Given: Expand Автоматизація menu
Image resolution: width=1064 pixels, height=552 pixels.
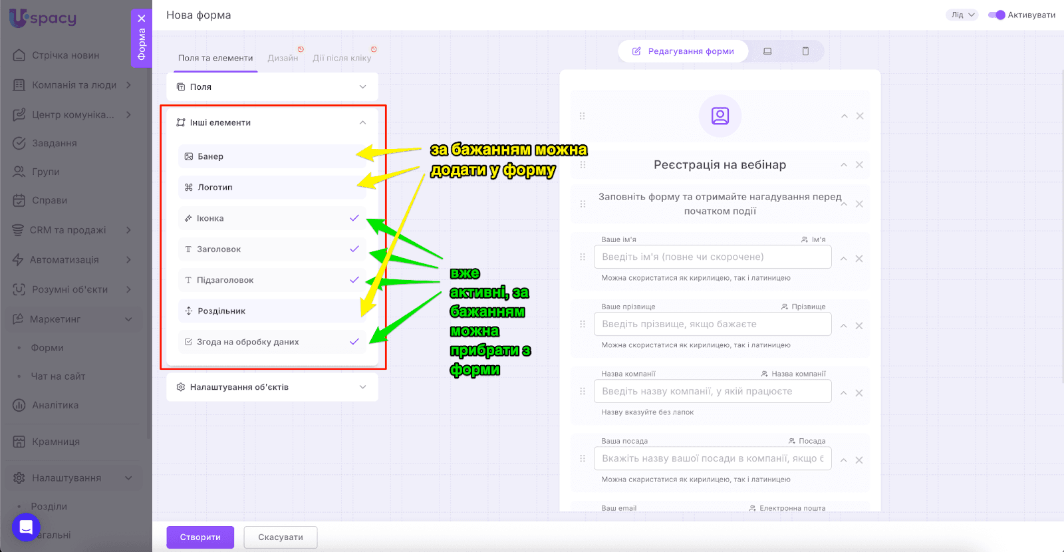Looking at the screenshot, I should coord(128,259).
